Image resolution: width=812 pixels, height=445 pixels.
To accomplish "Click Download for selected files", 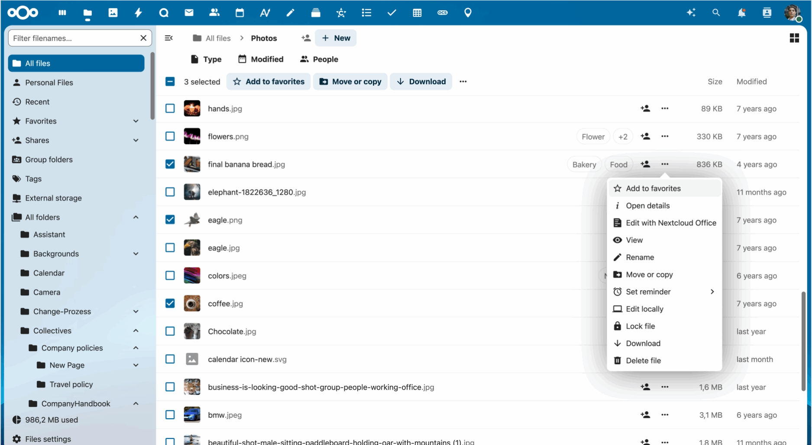I will click(421, 82).
